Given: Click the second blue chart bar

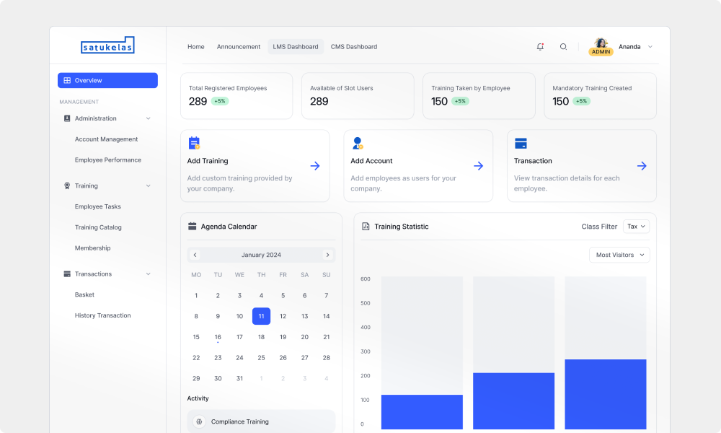Looking at the screenshot, I should [x=513, y=401].
